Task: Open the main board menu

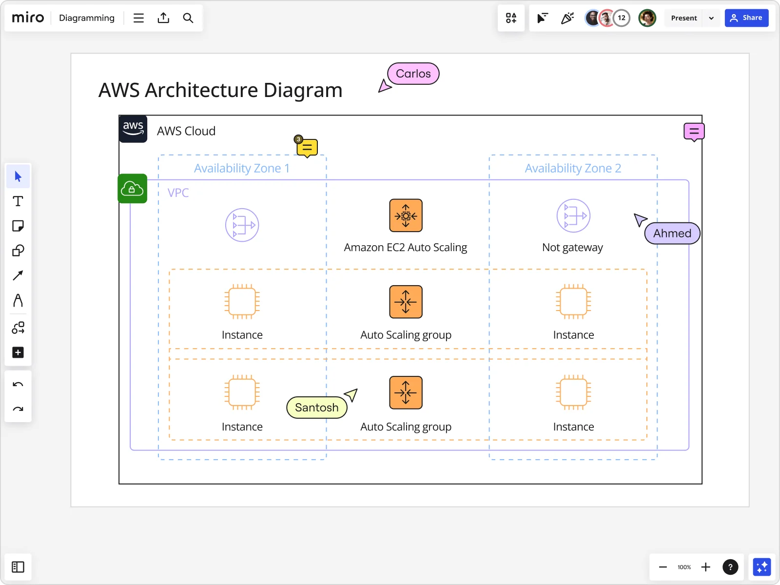Action: (138, 18)
